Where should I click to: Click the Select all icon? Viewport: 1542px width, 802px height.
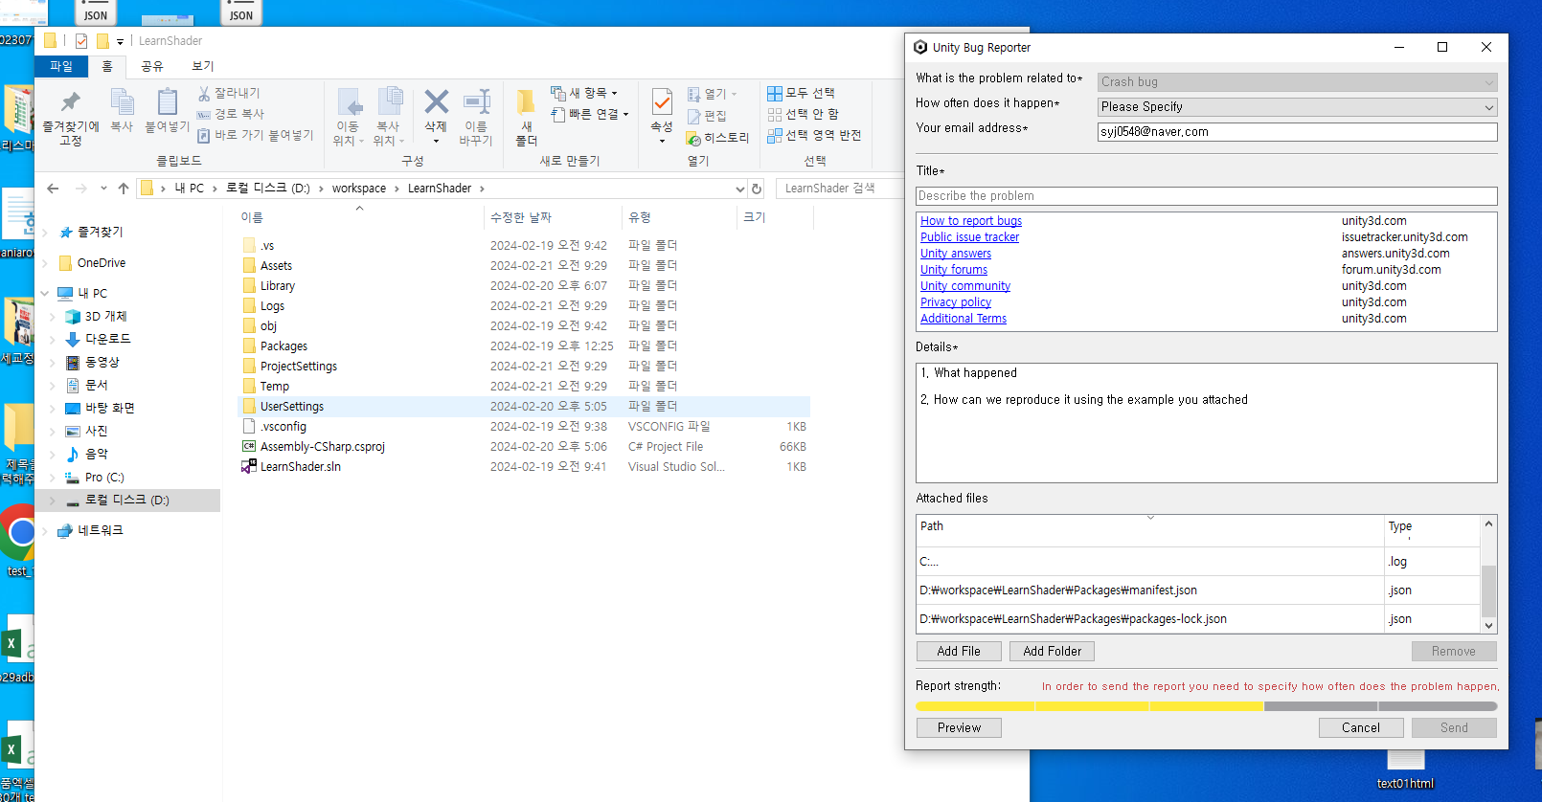[775, 93]
